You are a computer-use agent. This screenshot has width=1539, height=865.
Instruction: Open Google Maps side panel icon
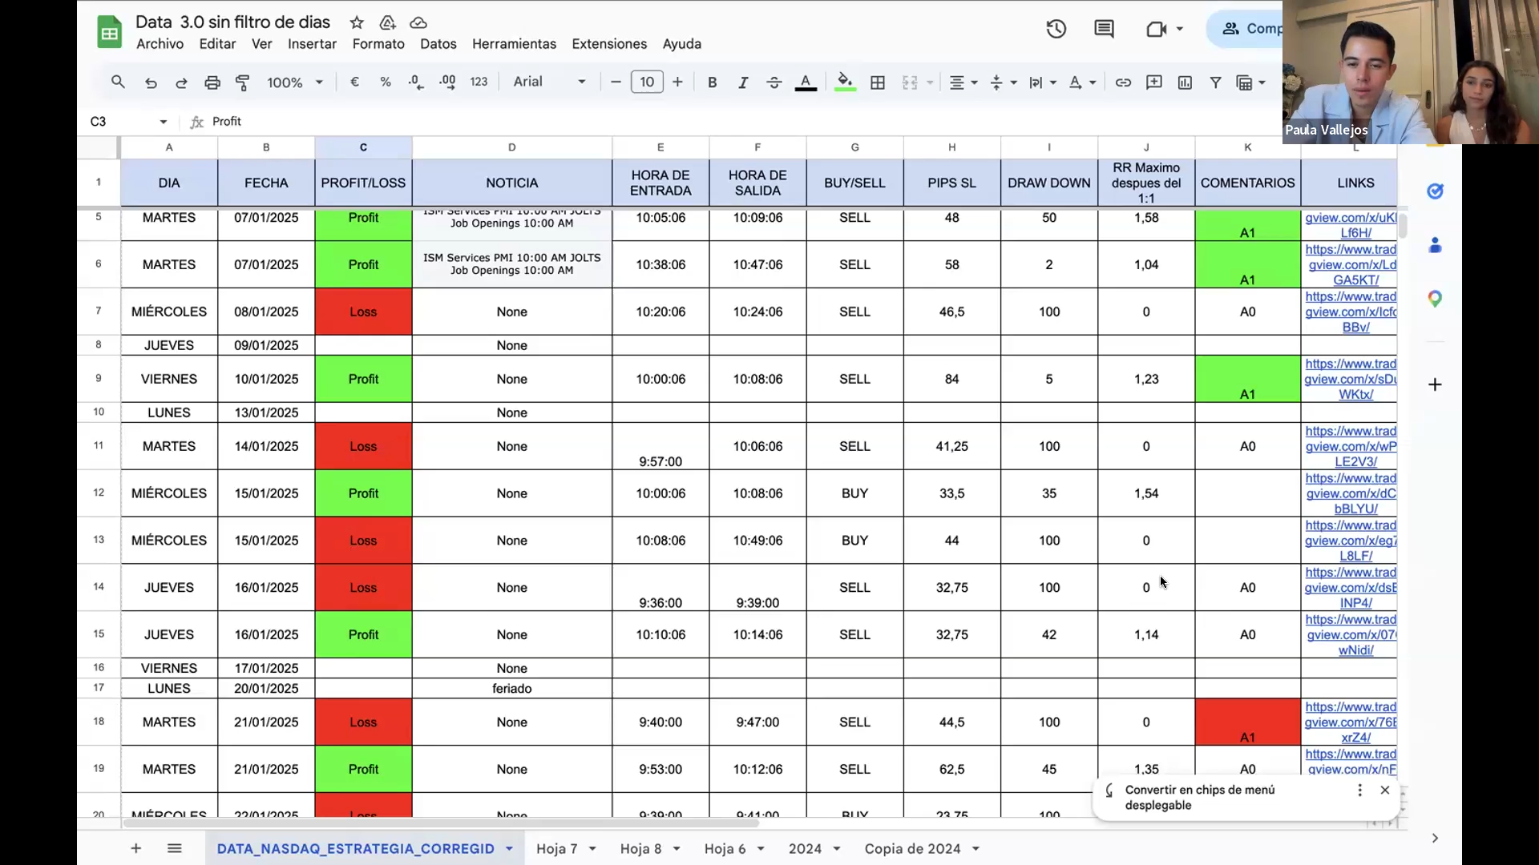coord(1435,299)
